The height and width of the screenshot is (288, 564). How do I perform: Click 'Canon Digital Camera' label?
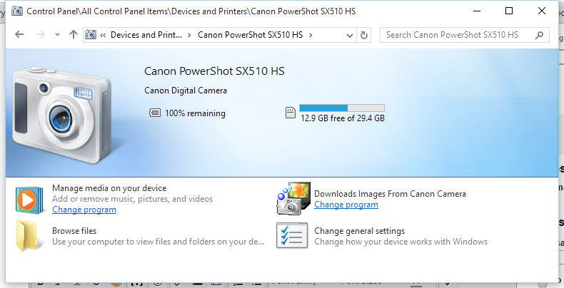pyautogui.click(x=186, y=91)
